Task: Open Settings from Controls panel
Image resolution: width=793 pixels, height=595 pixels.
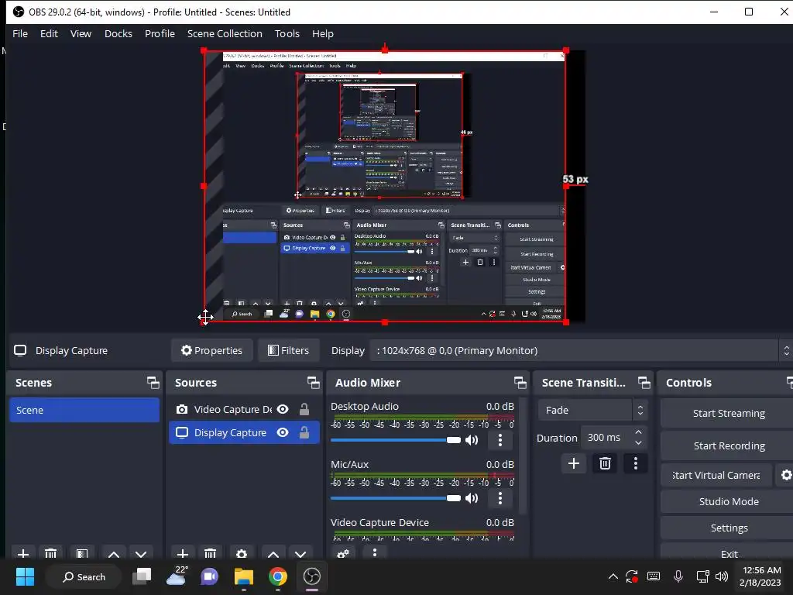Action: [x=728, y=528]
